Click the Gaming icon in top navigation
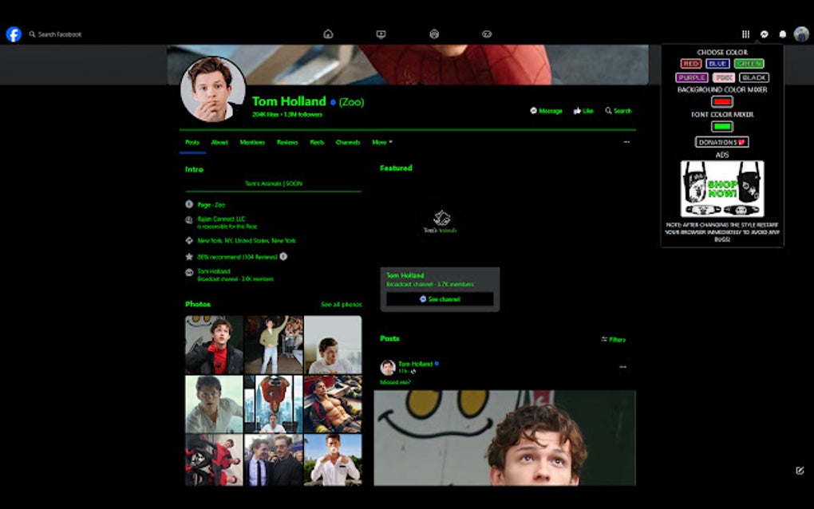Screen dimensions: 814x509 point(487,34)
